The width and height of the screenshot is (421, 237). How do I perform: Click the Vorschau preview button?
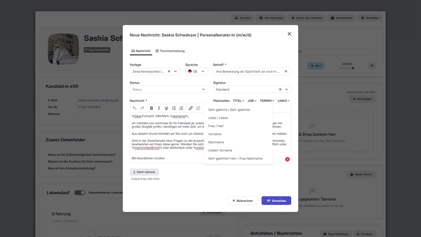point(276,201)
